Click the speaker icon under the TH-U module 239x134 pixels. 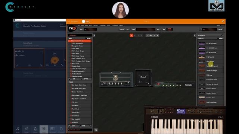point(47,65)
